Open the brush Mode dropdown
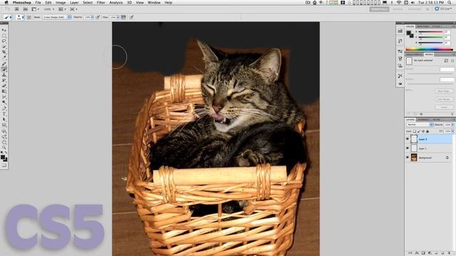This screenshot has height=256, width=456. coord(56,17)
